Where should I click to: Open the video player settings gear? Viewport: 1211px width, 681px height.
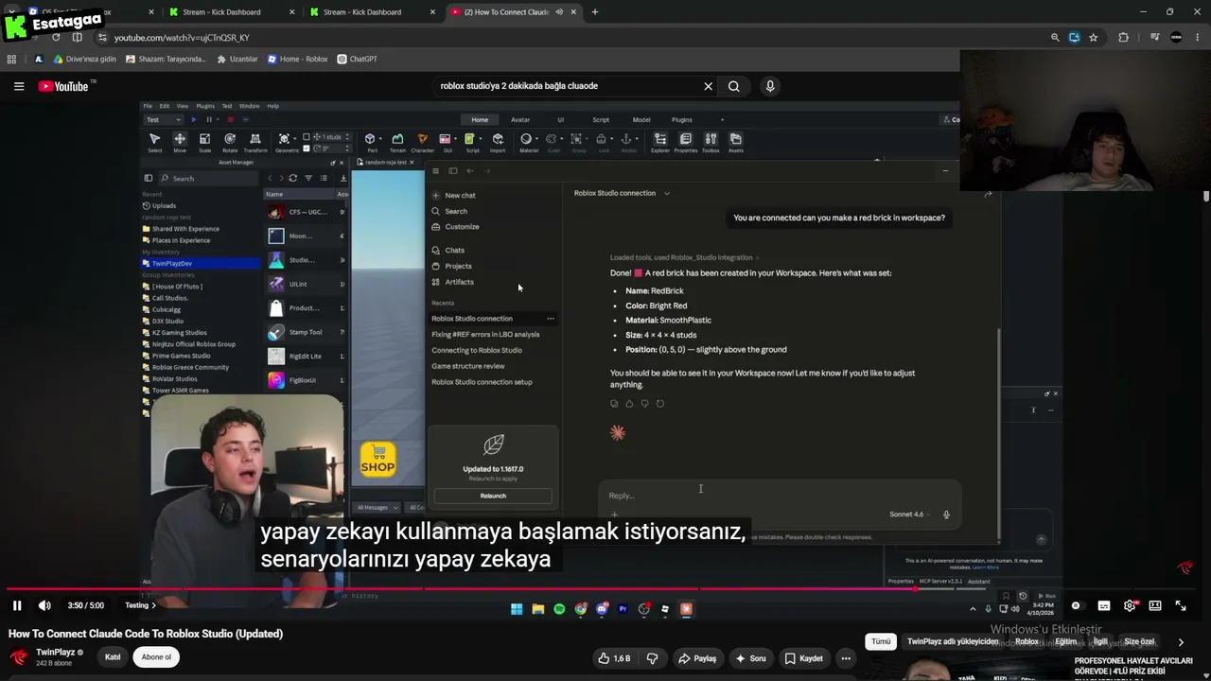click(1130, 605)
